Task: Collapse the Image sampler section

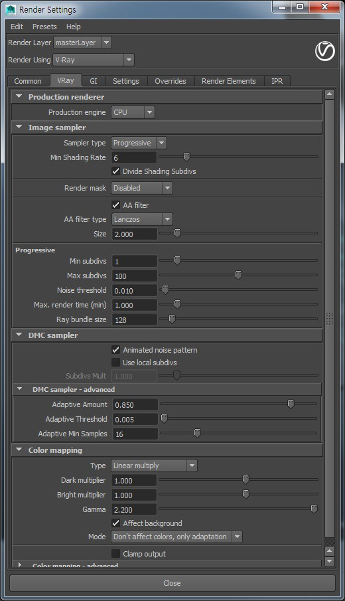Action: (19, 127)
